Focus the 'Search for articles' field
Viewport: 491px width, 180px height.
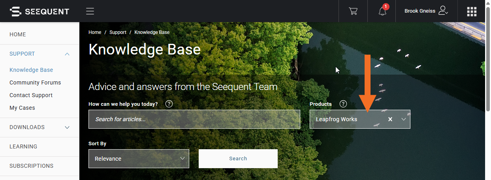click(x=194, y=119)
